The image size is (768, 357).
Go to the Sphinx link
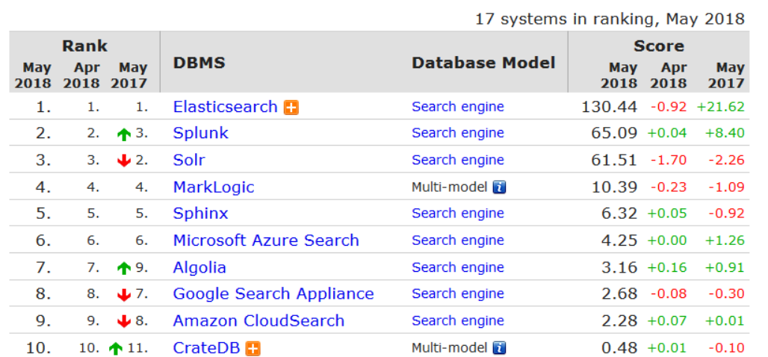pyautogui.click(x=200, y=214)
